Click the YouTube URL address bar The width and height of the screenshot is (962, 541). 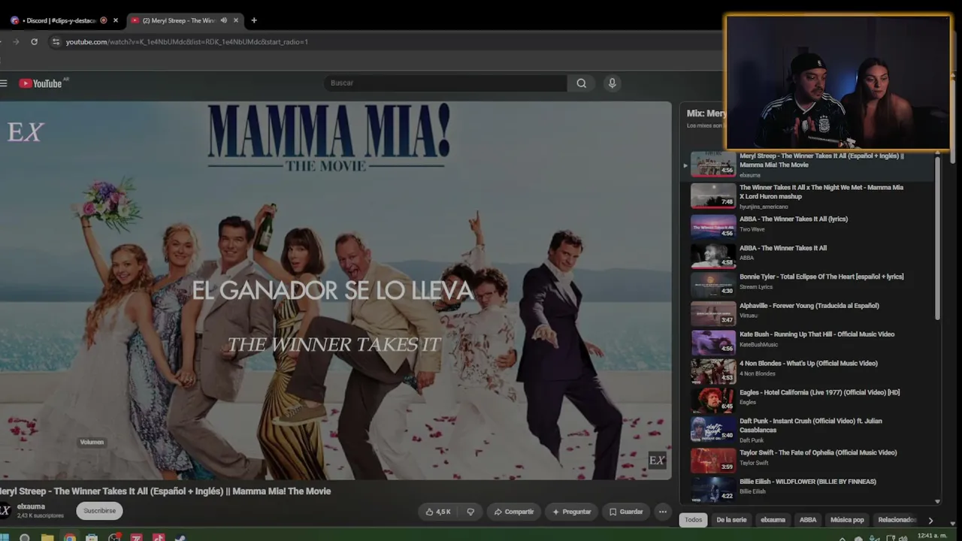383,42
